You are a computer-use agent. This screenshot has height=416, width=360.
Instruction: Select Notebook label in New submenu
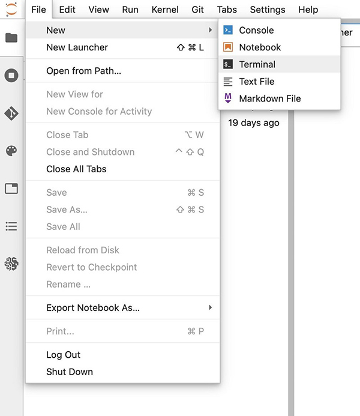(260, 47)
